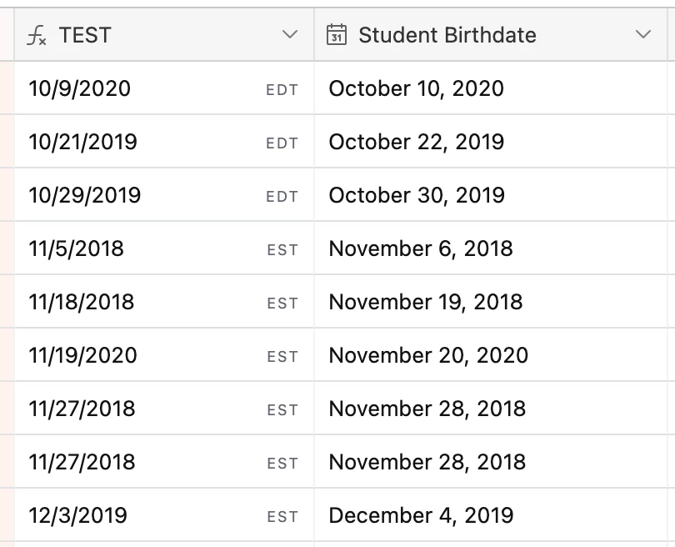Select the October 10, 2020 birthdate cell
Viewport: 675px width, 547px height.
coord(417,88)
